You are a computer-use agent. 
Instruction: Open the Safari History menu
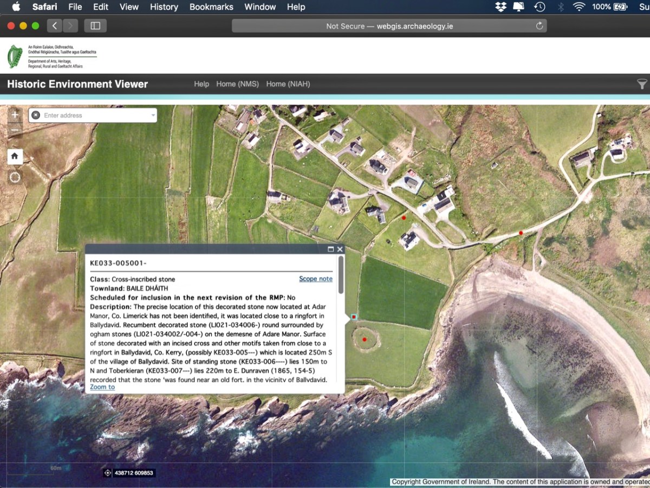click(x=164, y=7)
